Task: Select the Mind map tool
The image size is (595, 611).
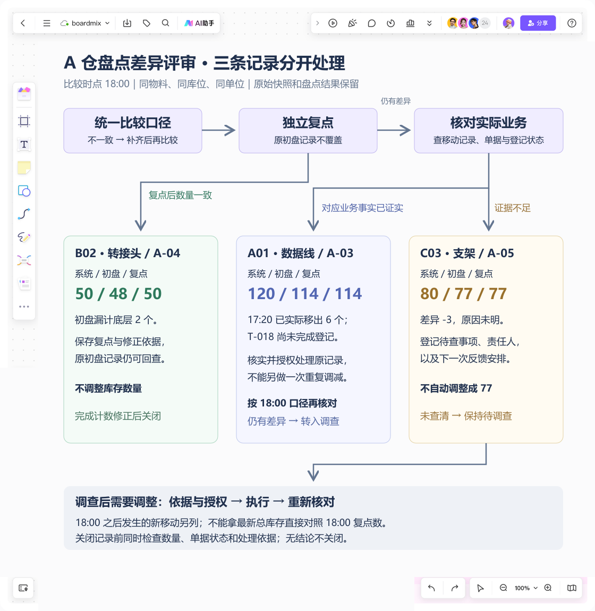Action: [x=24, y=260]
